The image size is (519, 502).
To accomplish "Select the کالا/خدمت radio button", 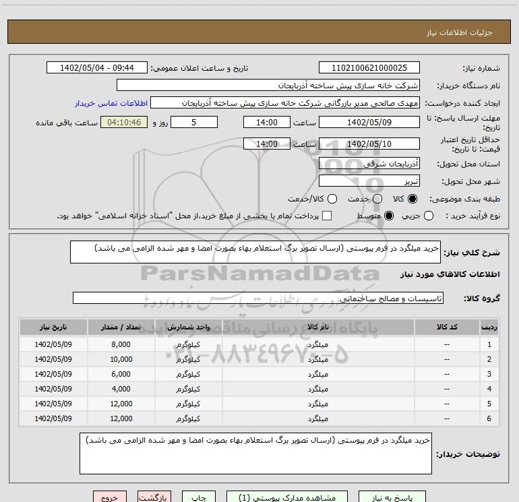I will (x=332, y=199).
